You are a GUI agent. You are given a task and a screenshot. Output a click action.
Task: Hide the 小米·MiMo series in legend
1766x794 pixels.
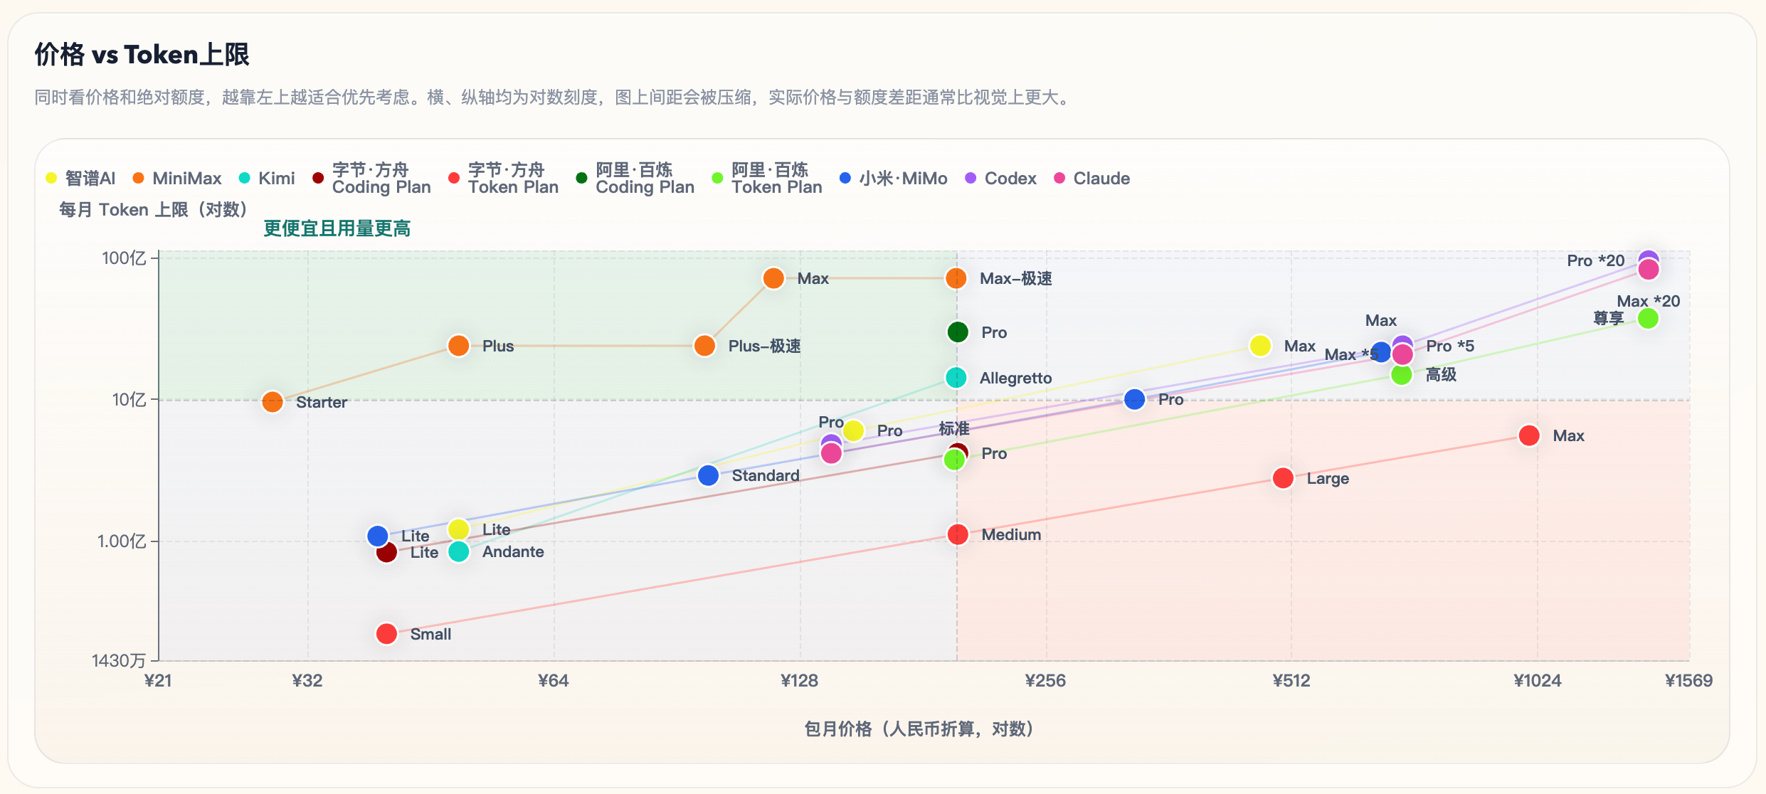point(894,179)
